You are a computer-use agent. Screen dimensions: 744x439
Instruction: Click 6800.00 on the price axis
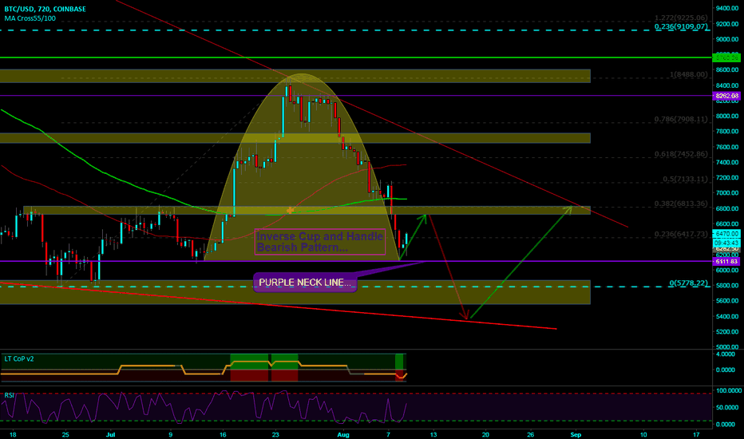pyautogui.click(x=727, y=208)
